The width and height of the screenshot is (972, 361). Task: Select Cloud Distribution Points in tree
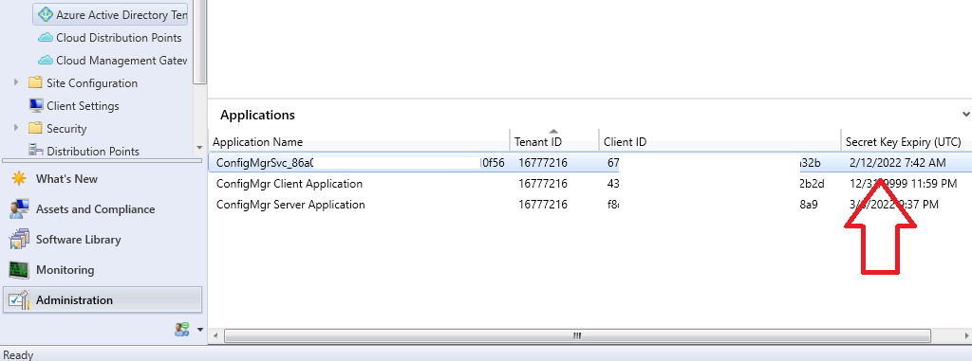pyautogui.click(x=119, y=38)
